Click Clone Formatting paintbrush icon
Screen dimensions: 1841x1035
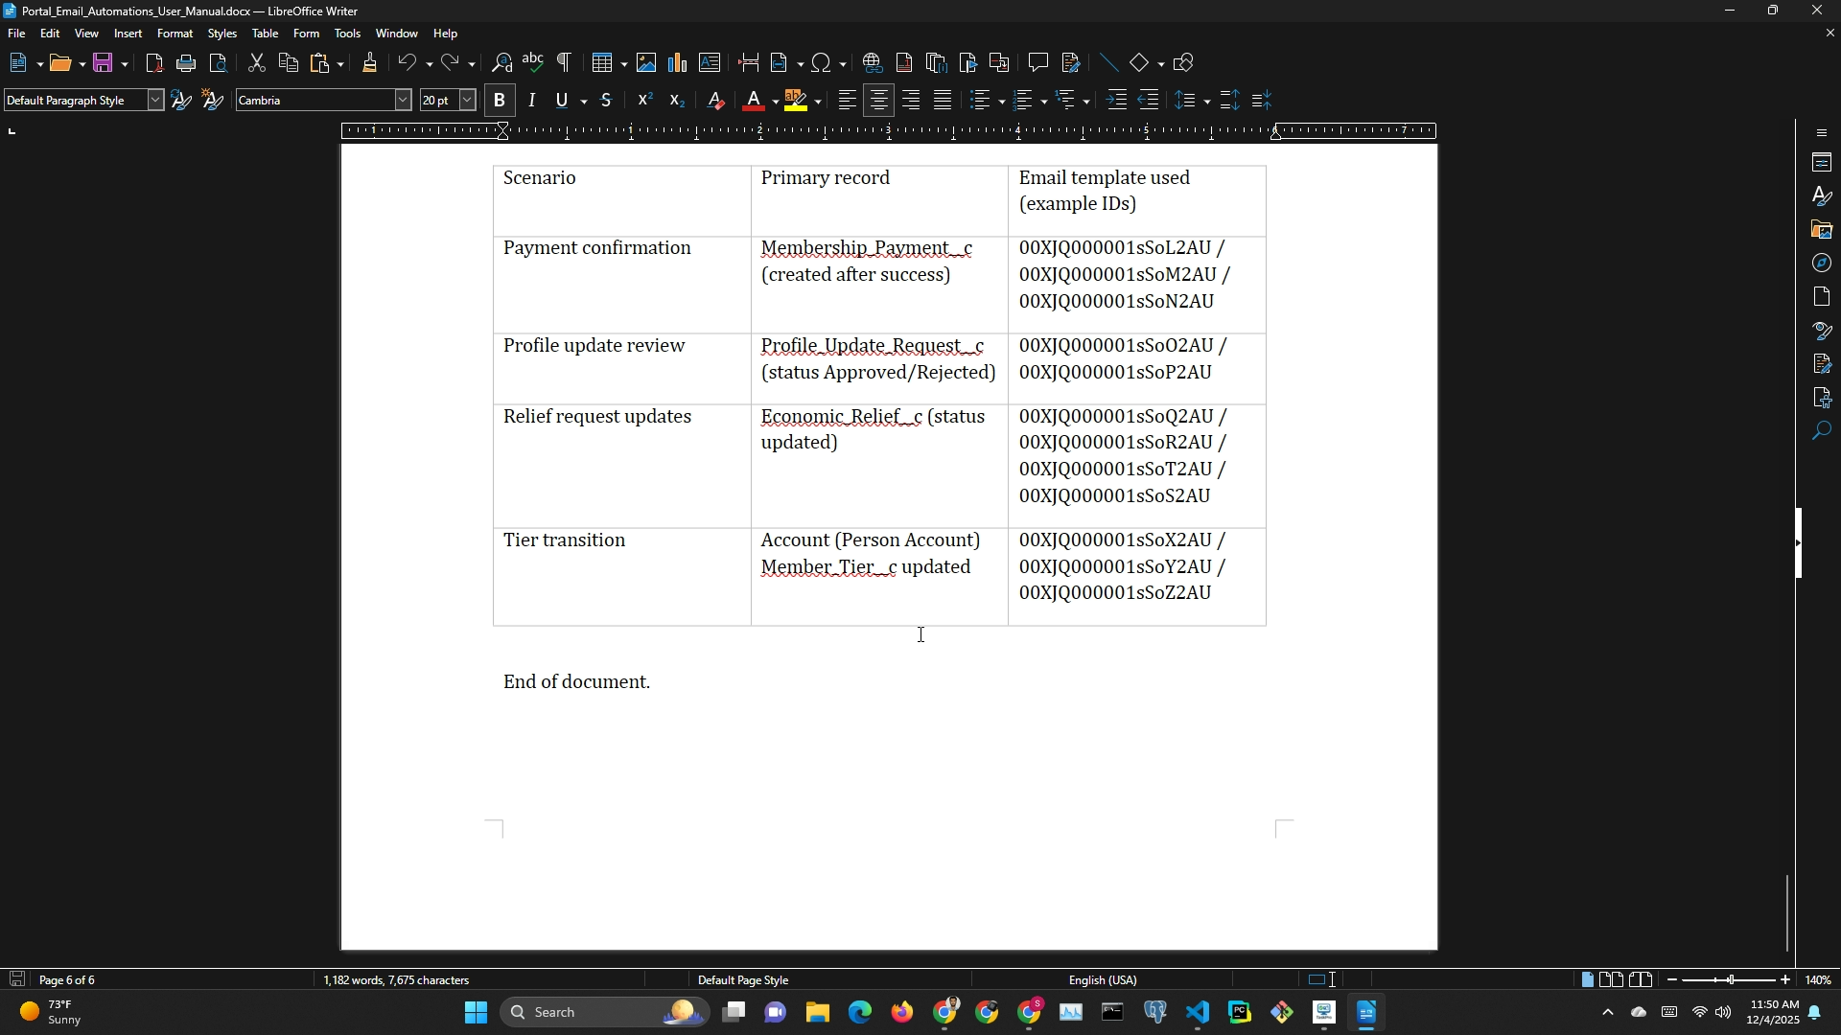[370, 63]
